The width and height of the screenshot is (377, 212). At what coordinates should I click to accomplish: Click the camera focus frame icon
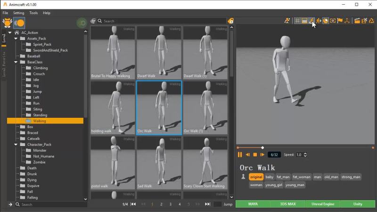333,21
